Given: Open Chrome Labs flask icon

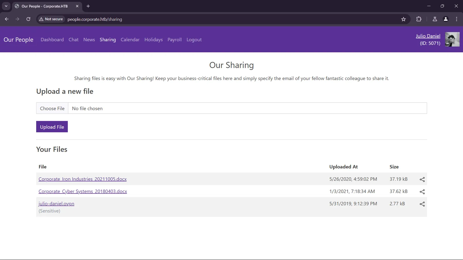Looking at the screenshot, I should pyautogui.click(x=435, y=19).
